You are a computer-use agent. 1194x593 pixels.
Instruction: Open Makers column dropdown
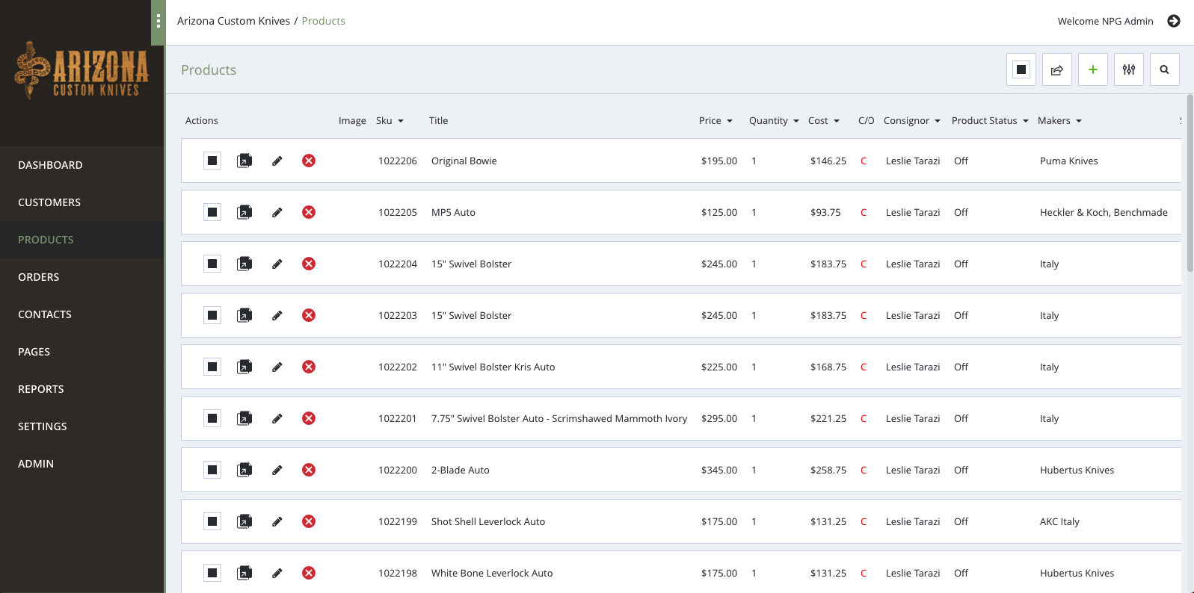tap(1059, 120)
